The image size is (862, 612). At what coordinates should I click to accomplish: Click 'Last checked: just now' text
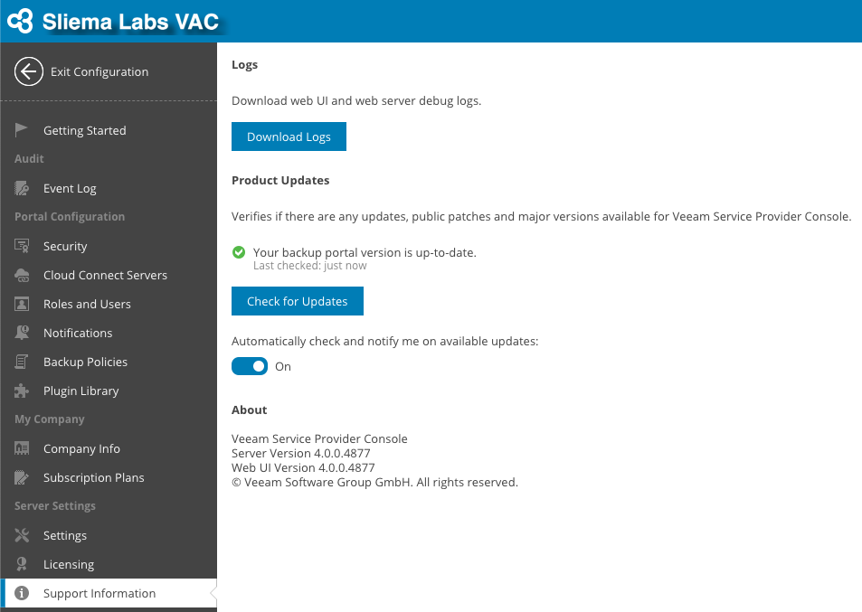309,266
